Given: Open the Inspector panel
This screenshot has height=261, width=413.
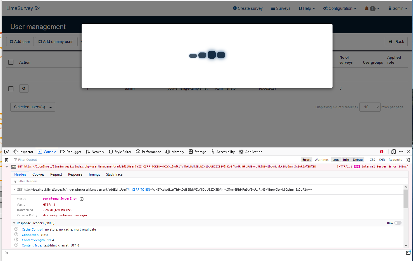Looking at the screenshot, I should point(23,152).
